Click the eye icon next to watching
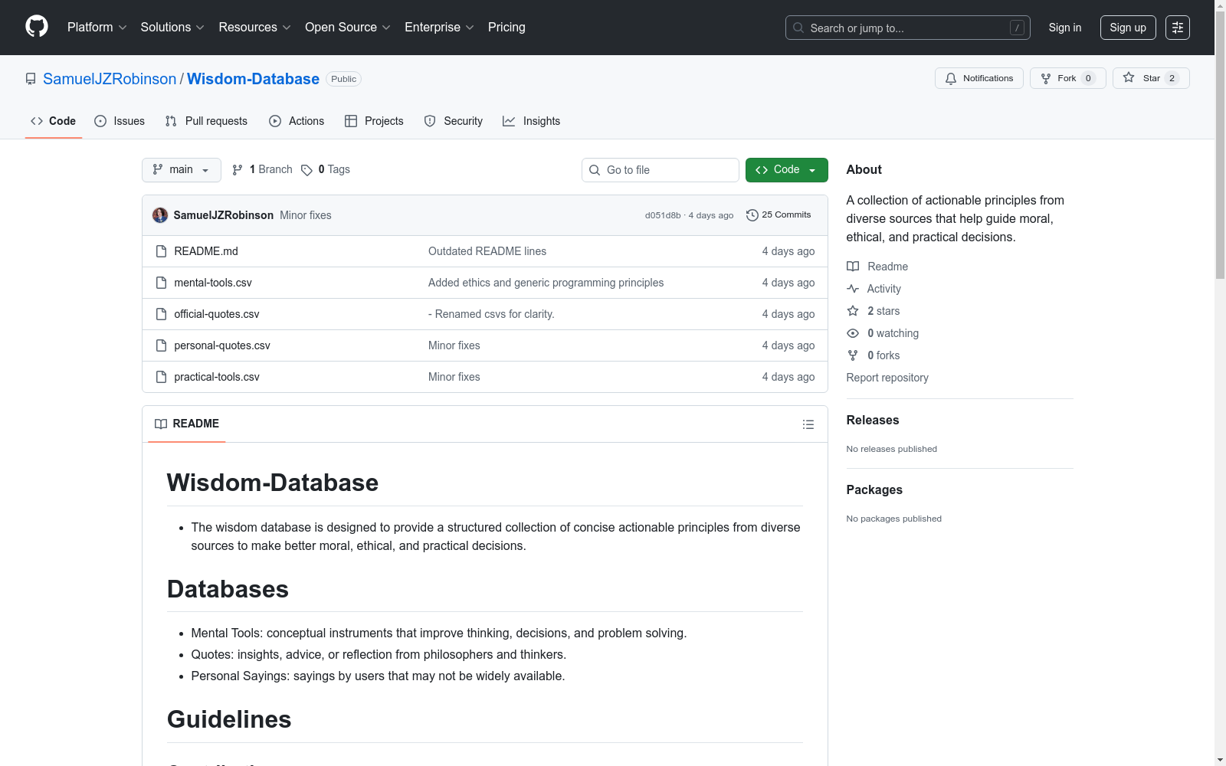 pyautogui.click(x=853, y=333)
